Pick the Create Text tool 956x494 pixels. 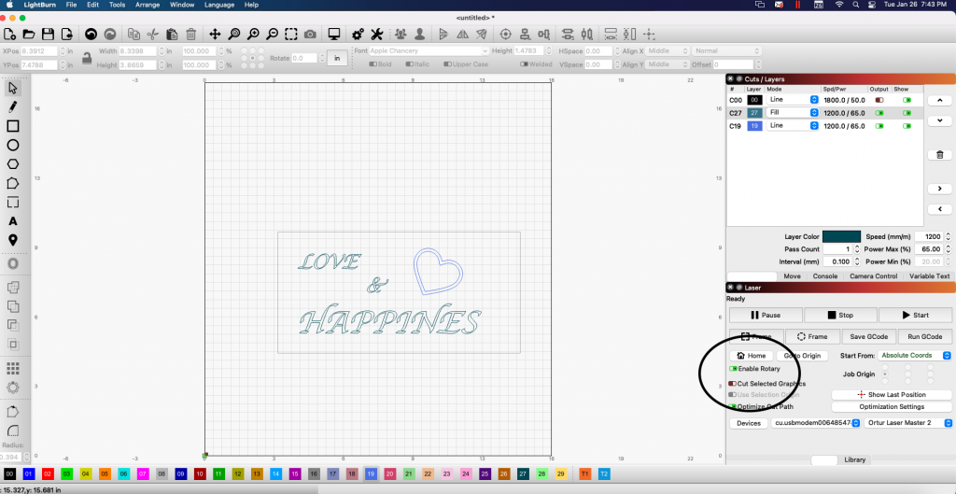point(13,221)
